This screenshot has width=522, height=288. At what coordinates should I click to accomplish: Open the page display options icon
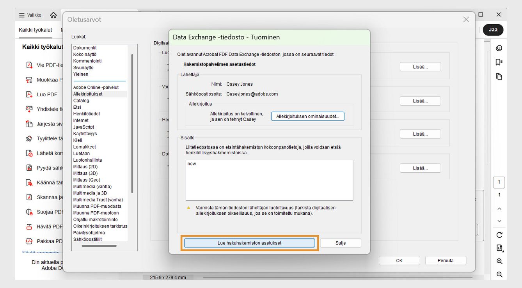[x=499, y=248]
